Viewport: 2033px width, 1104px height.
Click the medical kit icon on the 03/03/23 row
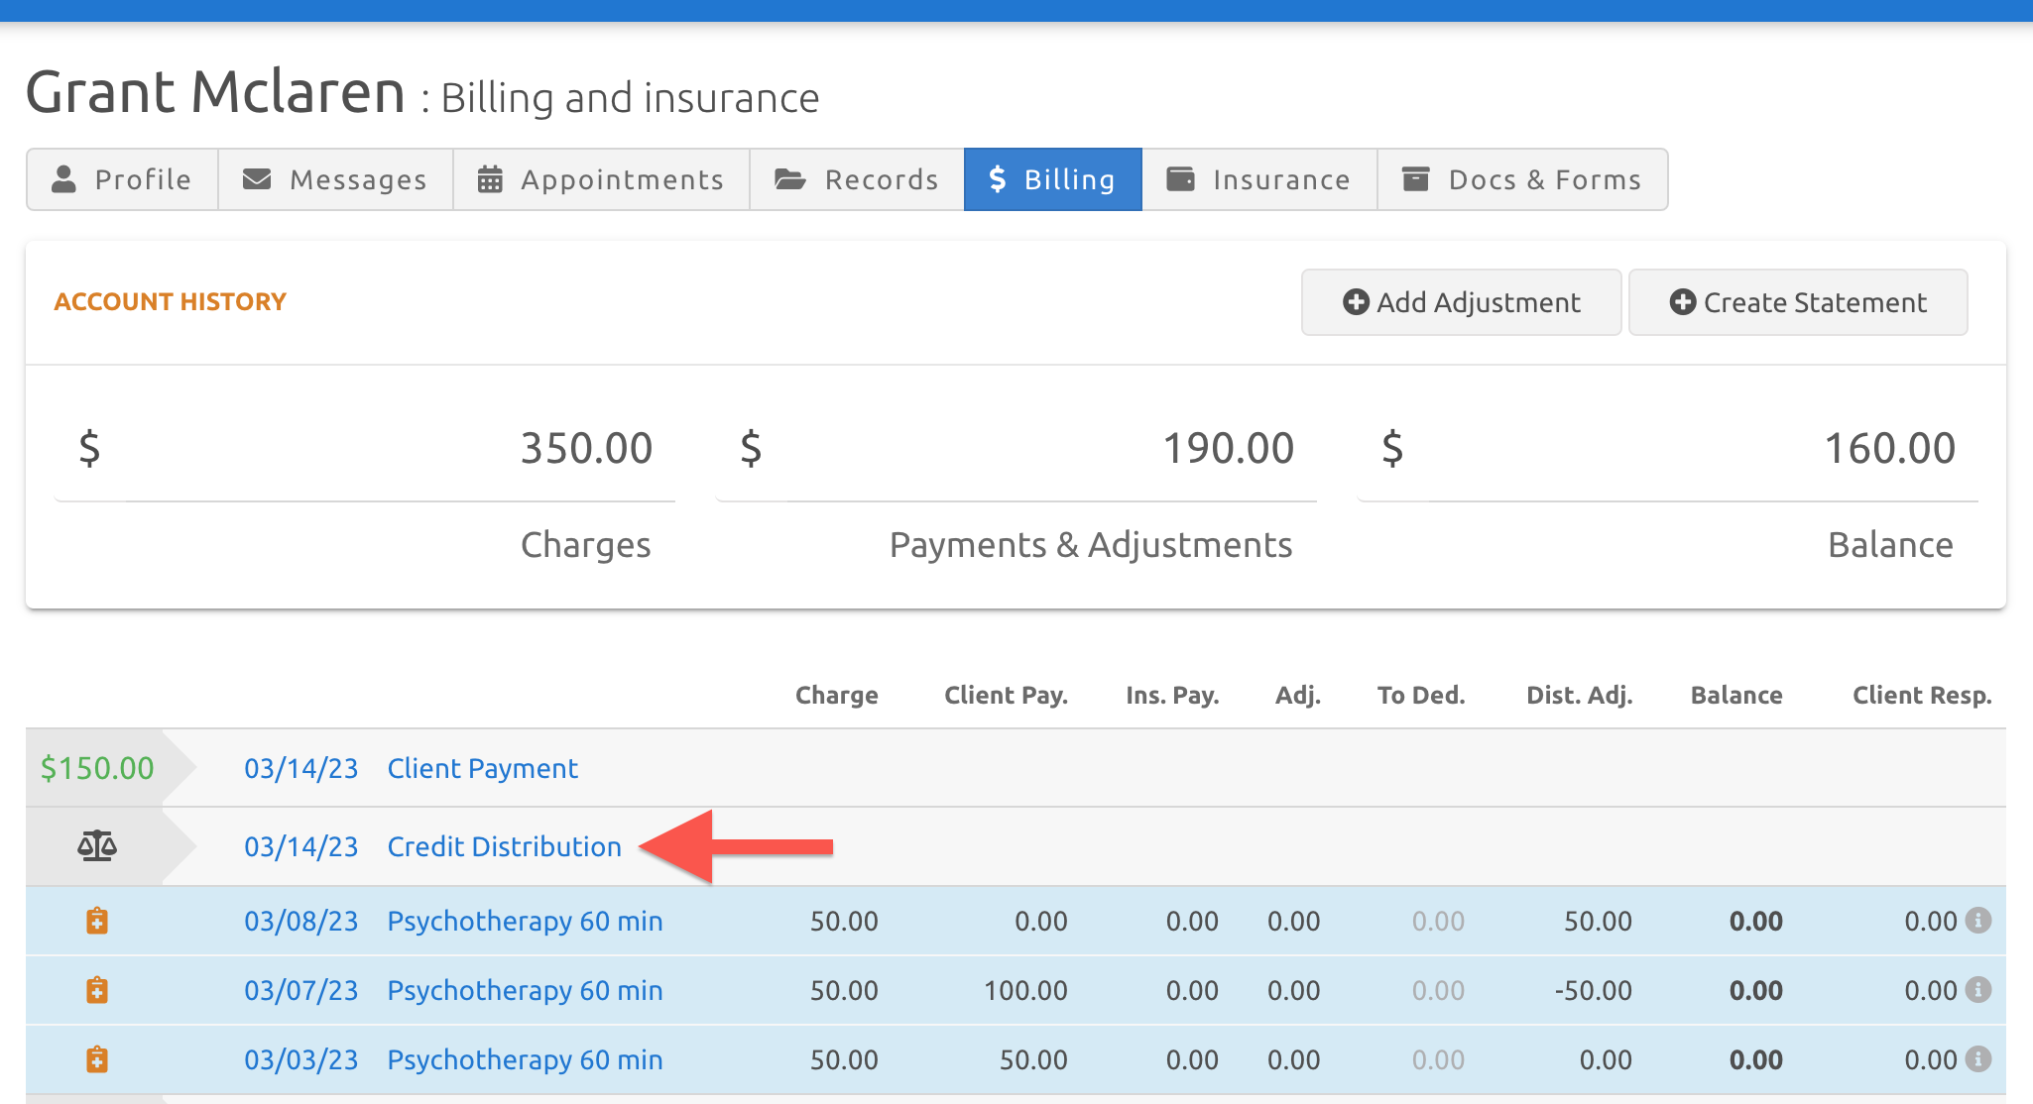click(x=96, y=1059)
